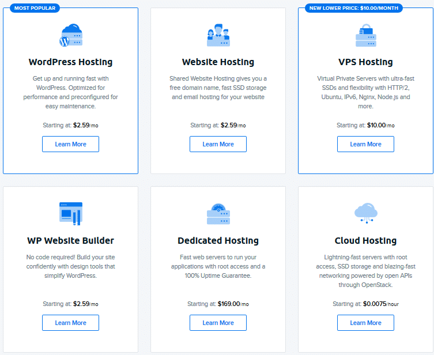Click the WordPress Hosting cloud server icon
Screen dimensions: 434x355
[71, 35]
